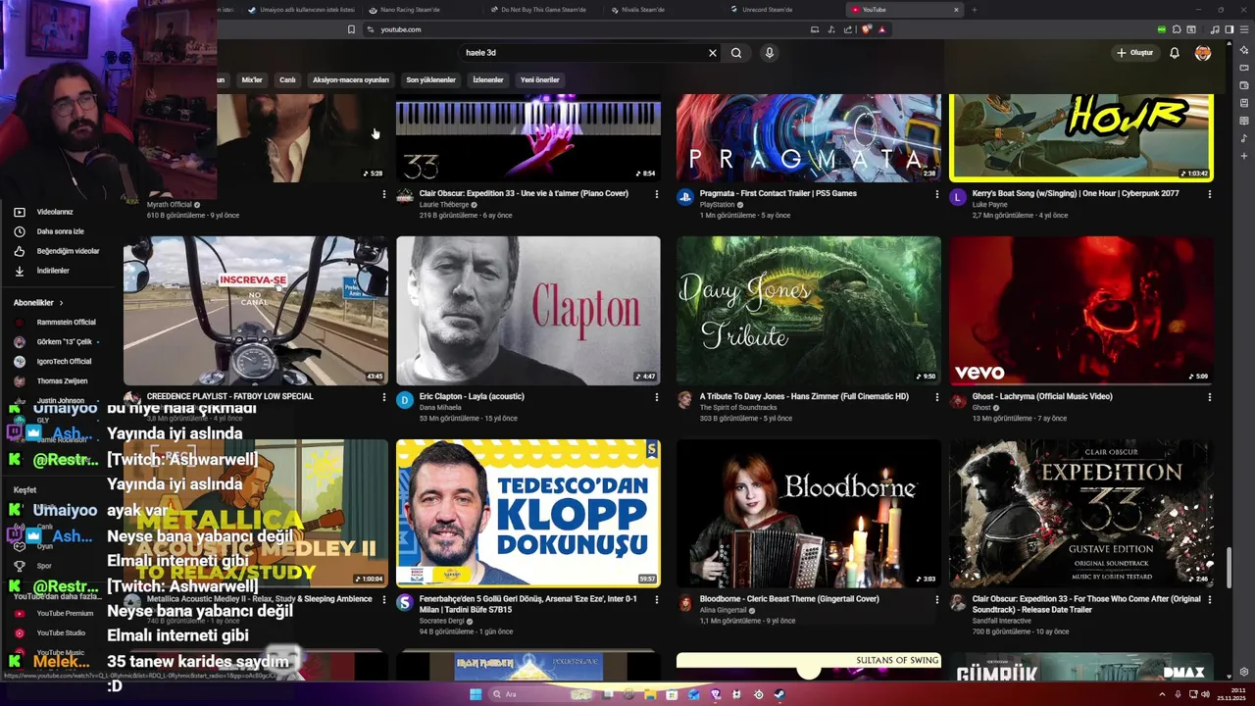Viewport: 1255px width, 706px height.
Task: Open options menu for Clair Obscur Piano Cover
Action: point(657,194)
